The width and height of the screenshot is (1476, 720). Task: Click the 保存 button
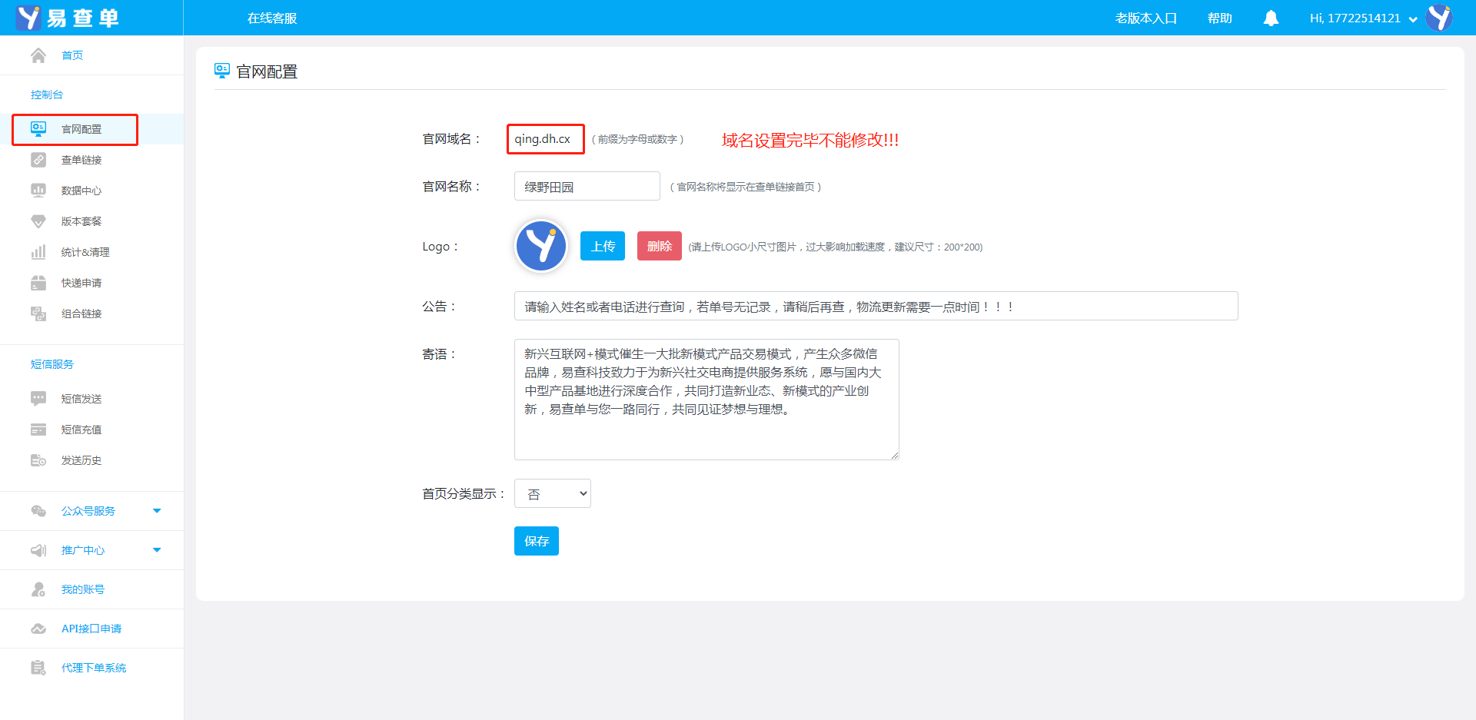tap(536, 541)
